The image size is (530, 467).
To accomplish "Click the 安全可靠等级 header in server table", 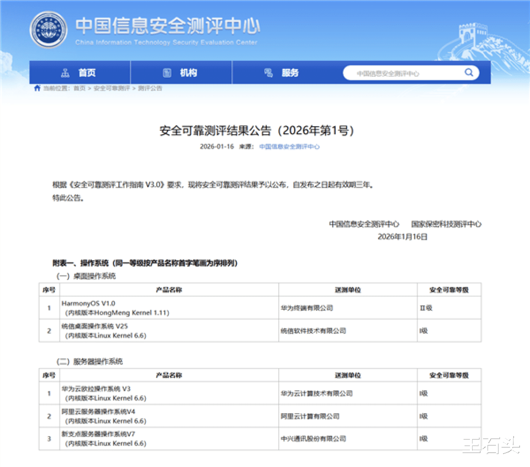I will (x=449, y=375).
